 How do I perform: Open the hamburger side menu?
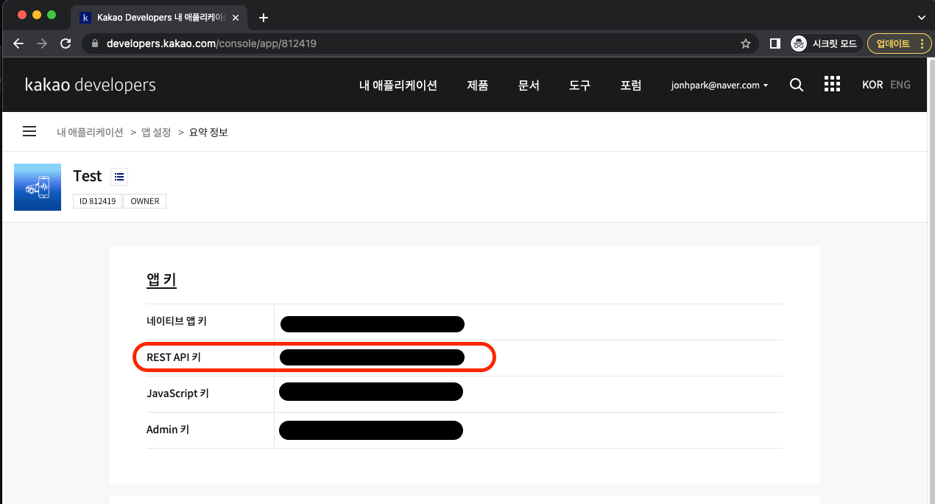pos(29,131)
